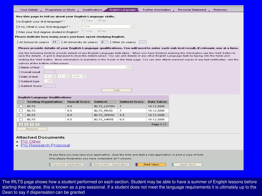Click the Other years field
This screenshot has height=196, width=262.
click(143, 42)
